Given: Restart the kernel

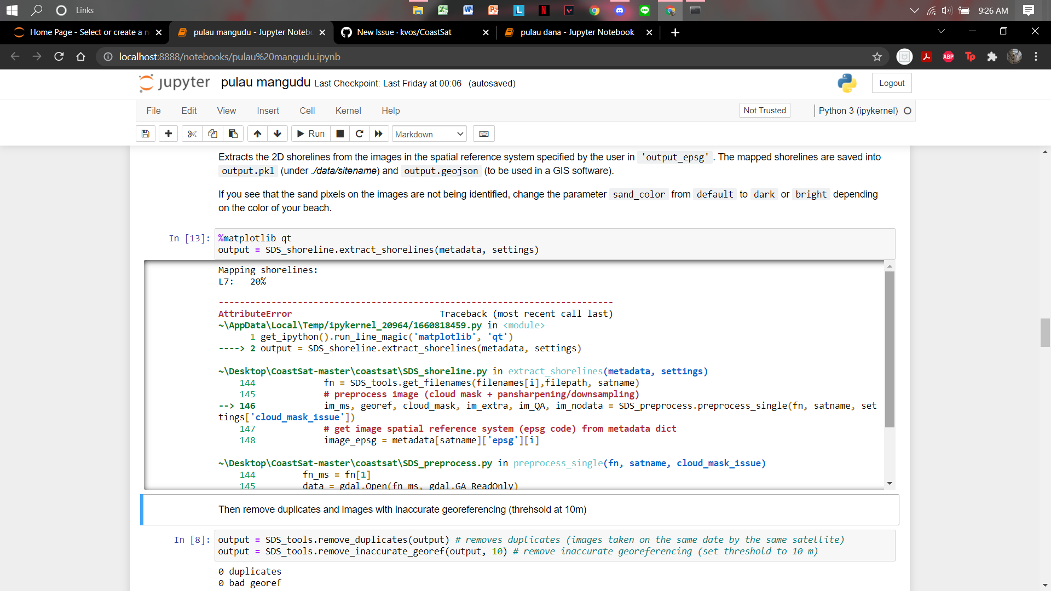Looking at the screenshot, I should (359, 134).
